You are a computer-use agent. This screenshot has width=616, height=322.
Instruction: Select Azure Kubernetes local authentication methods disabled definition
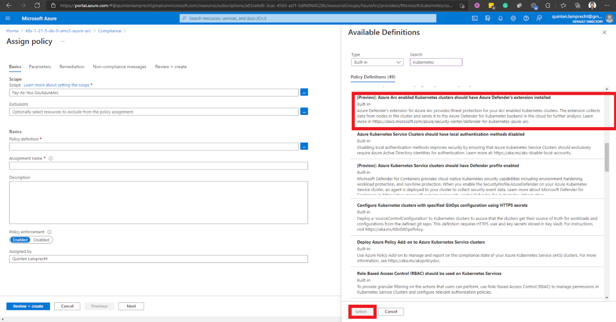pyautogui.click(x=477, y=144)
